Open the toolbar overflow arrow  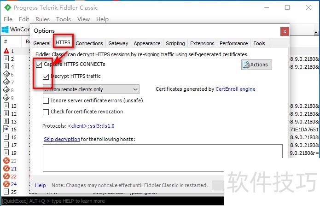(x=316, y=32)
